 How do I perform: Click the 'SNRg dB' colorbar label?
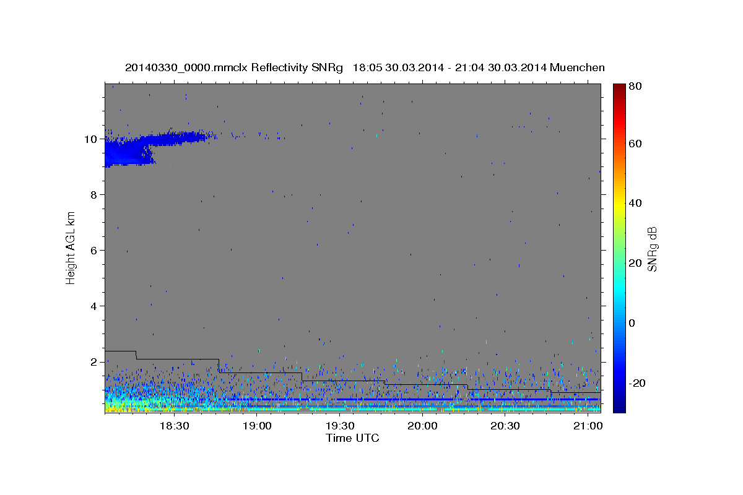coord(651,249)
